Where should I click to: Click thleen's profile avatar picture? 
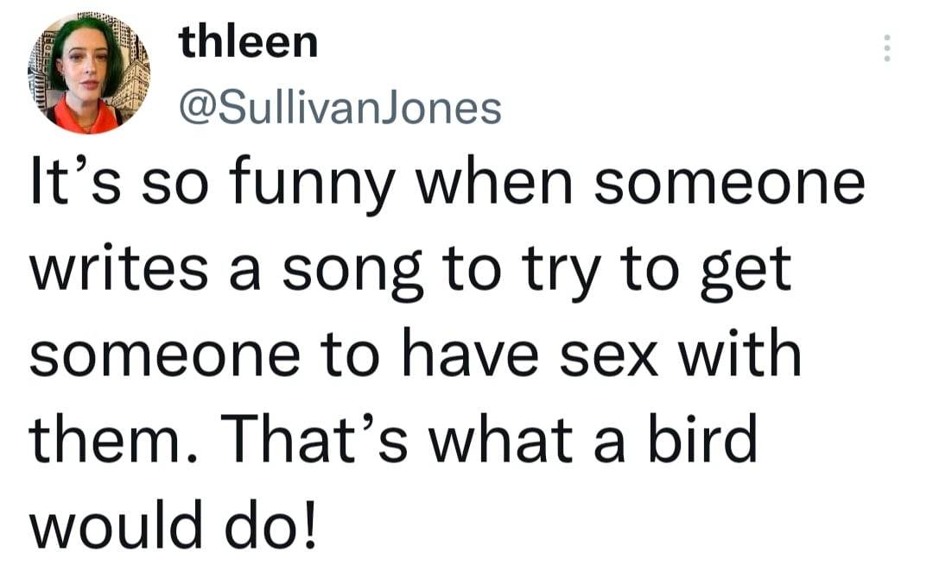click(88, 74)
